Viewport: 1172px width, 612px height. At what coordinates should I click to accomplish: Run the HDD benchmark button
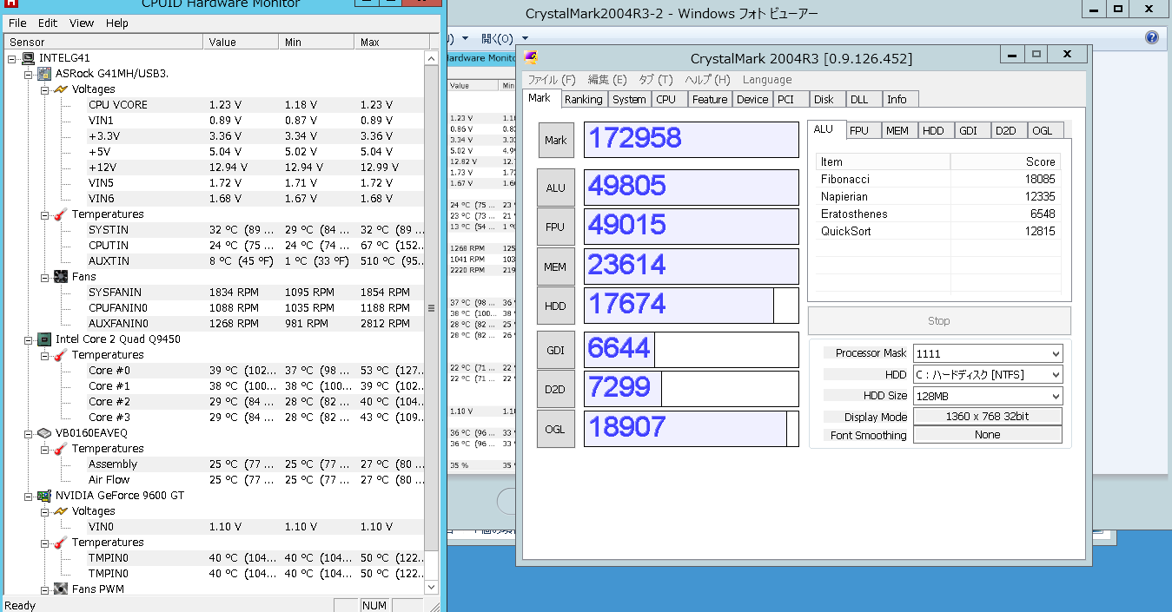555,306
